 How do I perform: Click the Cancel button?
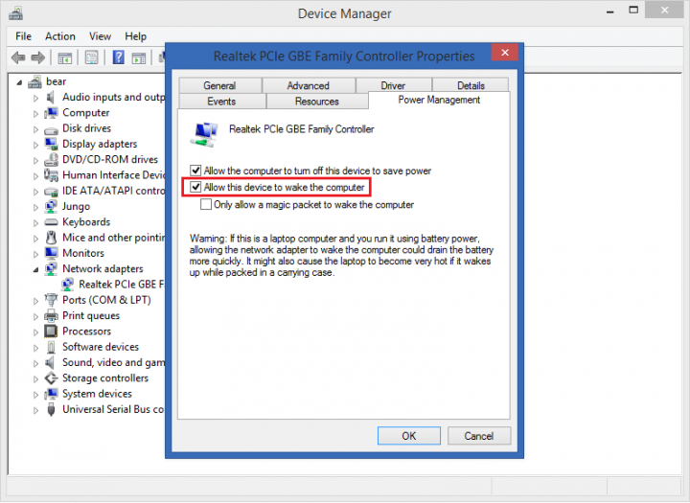point(479,436)
